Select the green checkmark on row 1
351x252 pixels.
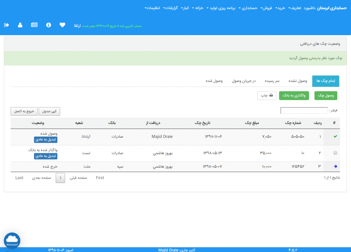point(335,136)
